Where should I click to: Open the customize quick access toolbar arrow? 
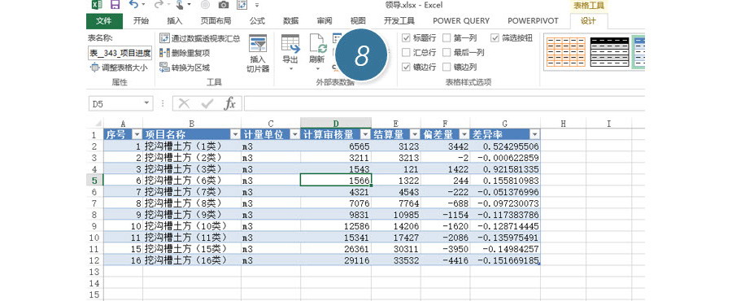(257, 5)
